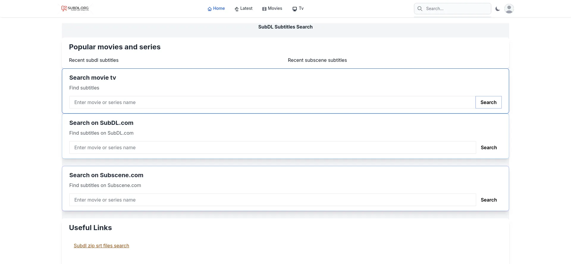Viewport: 571px width, 264px height.
Task: Select Recent subscene subtitles text
Action: coord(317,60)
